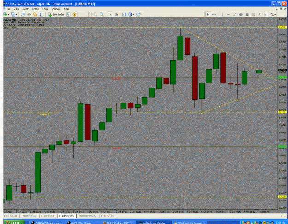The image size is (288, 224).
Task: Open the Charts menu
Action: 35,9
